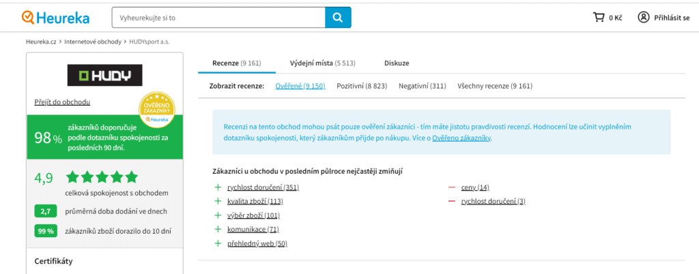
Task: Open komunikace (71) mentions
Action: pos(253,229)
